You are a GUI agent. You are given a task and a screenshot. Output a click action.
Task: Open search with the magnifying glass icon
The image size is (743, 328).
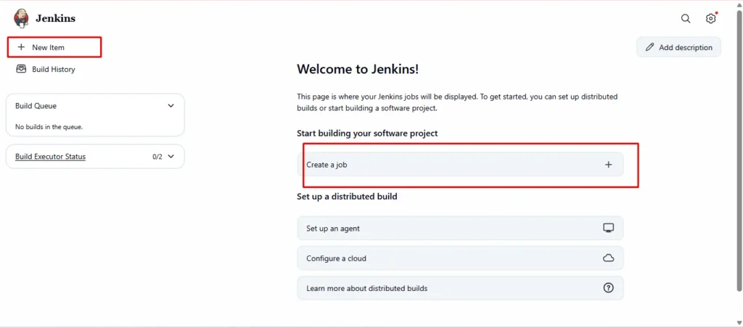coord(686,19)
